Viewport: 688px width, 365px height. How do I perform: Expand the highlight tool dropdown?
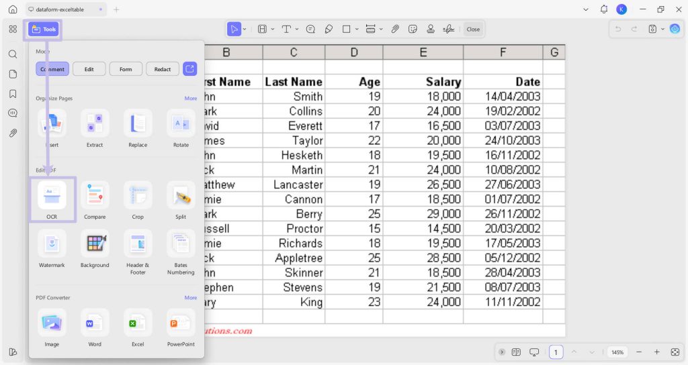273,30
